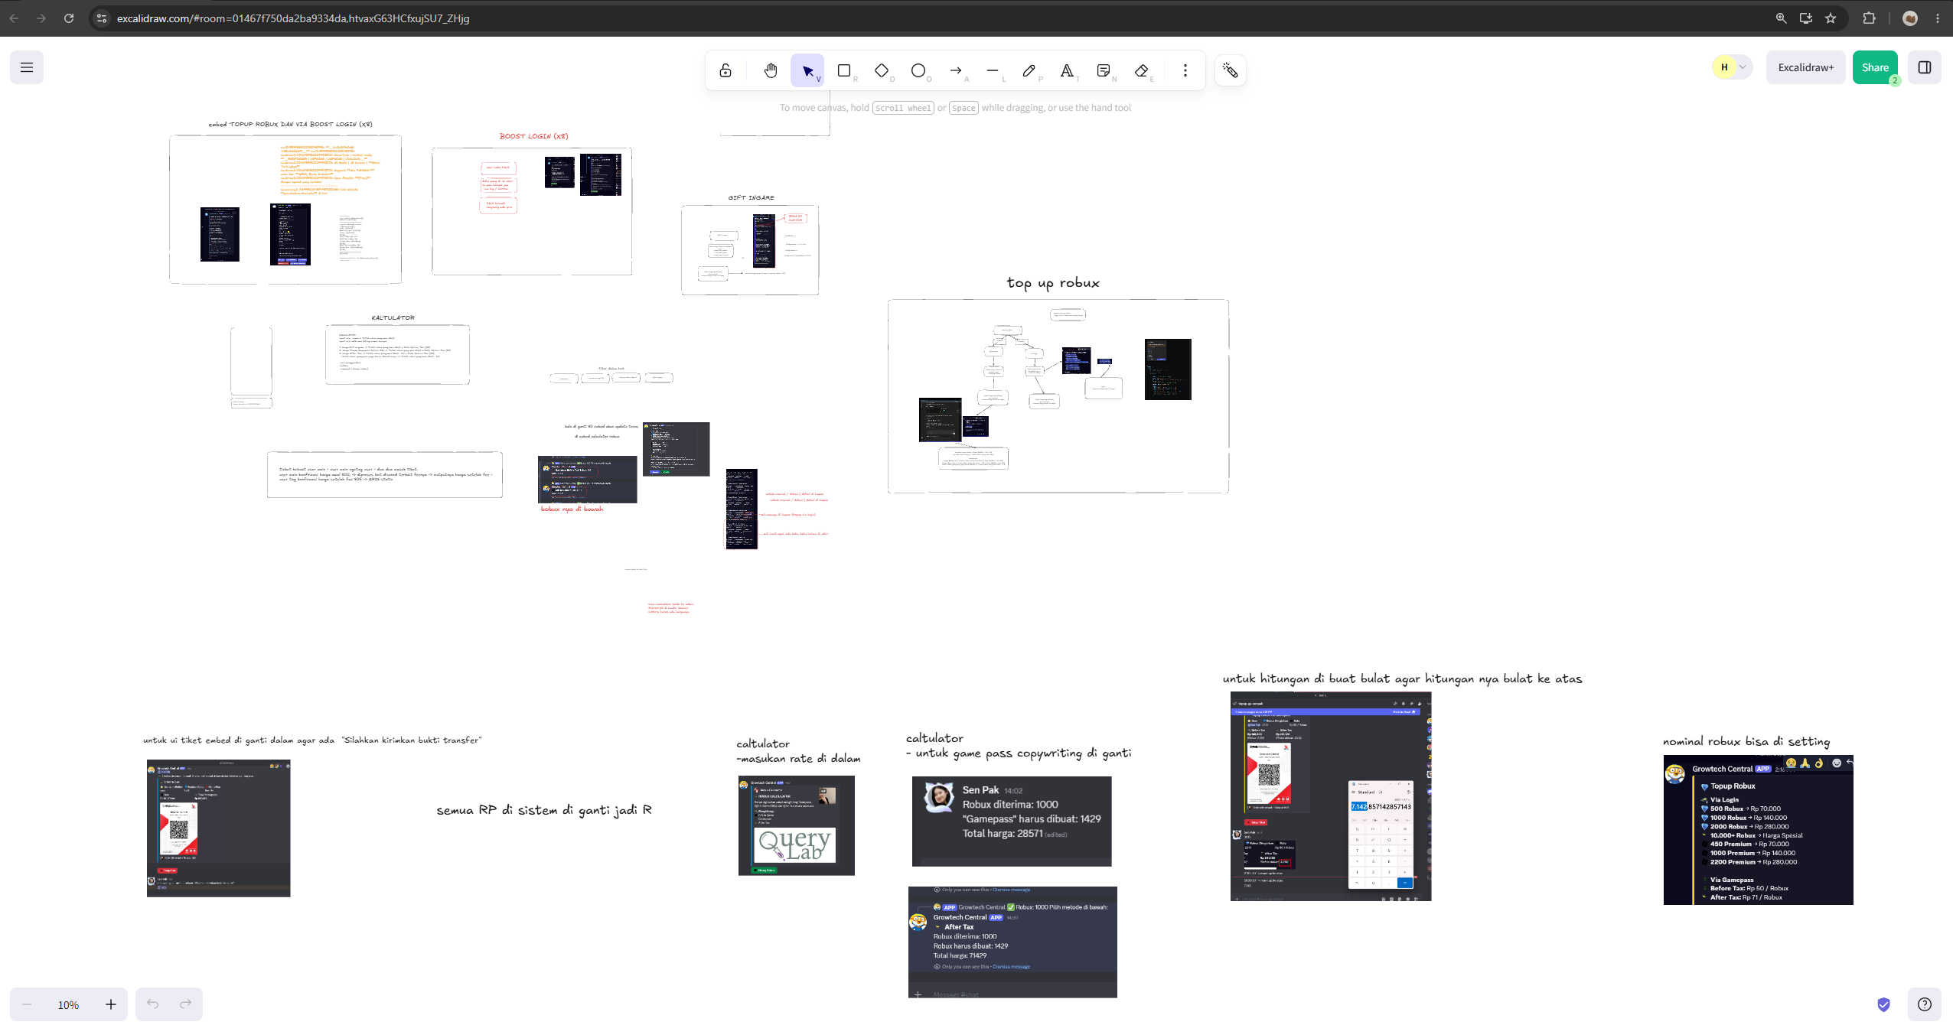Viewport: 1953px width, 1025px height.
Task: Select the Arrow tool
Action: click(956, 70)
